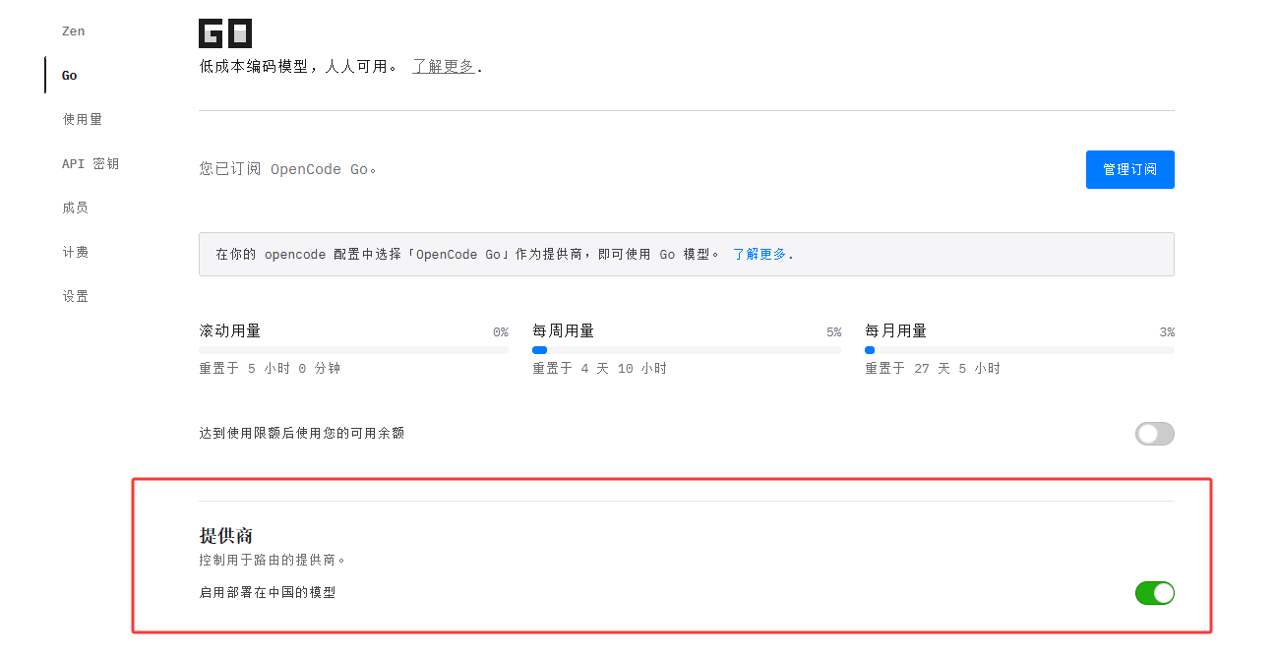Viewport: 1277px width, 657px height.
Task: Click the 您已订阅 OpenCode Go。 text
Action: pos(288,169)
